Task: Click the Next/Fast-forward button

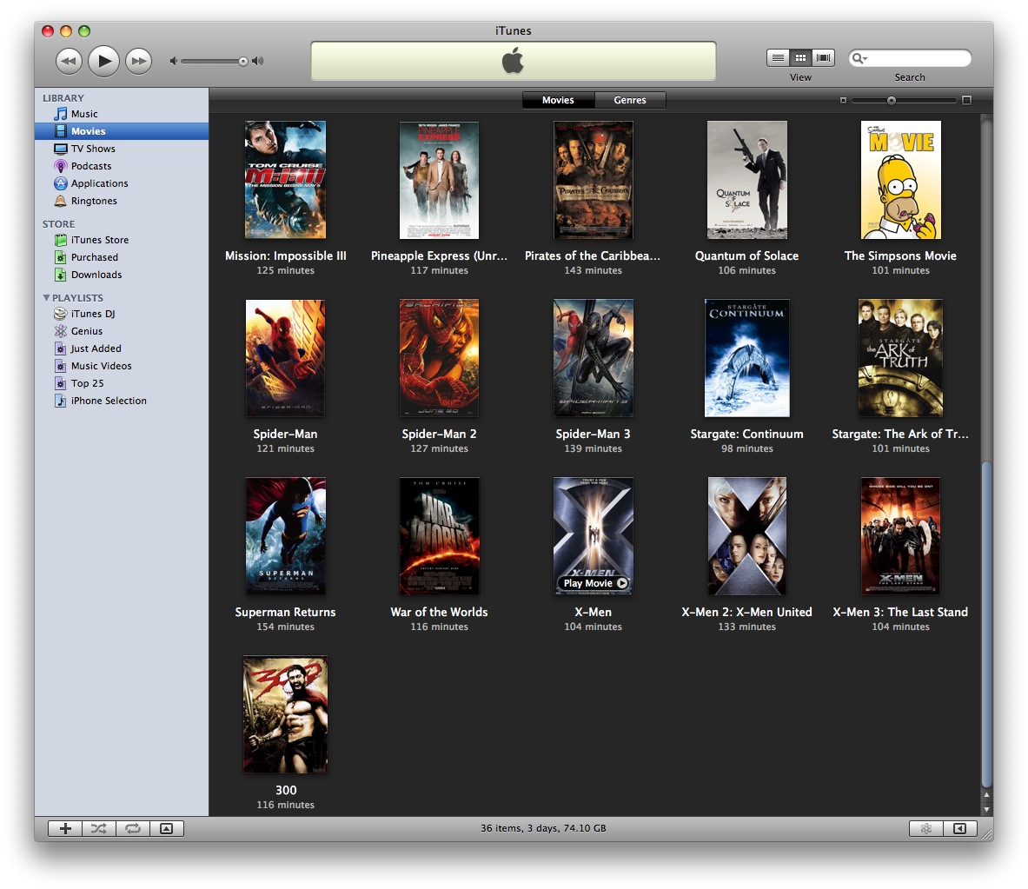Action: pos(138,61)
